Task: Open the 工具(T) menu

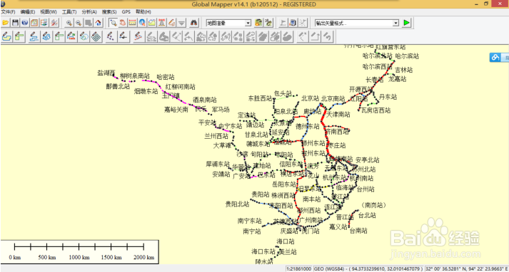Action: (x=69, y=12)
